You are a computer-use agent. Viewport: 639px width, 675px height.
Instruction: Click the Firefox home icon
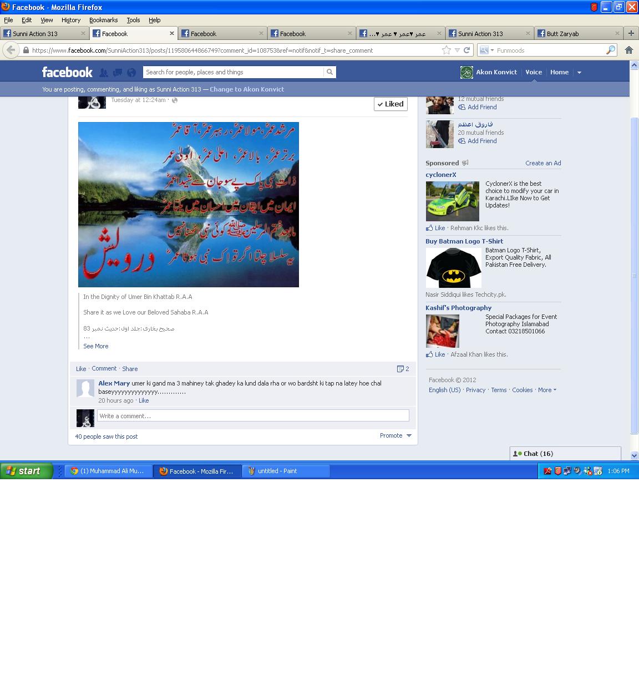629,50
